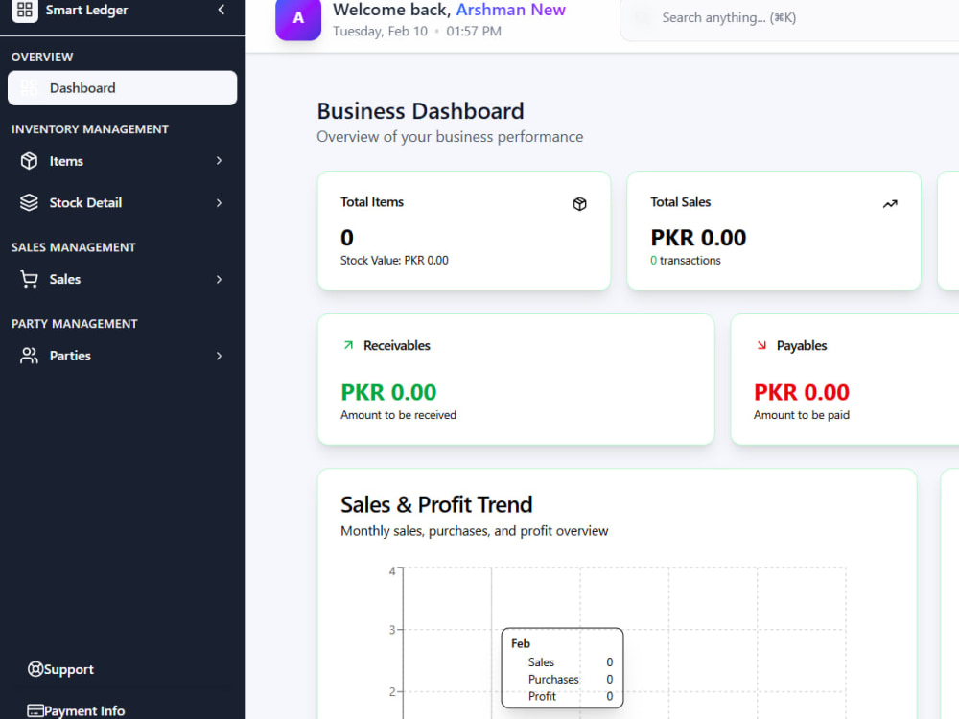The height and width of the screenshot is (719, 959).
Task: Open the Sales menu
Action: 123,279
